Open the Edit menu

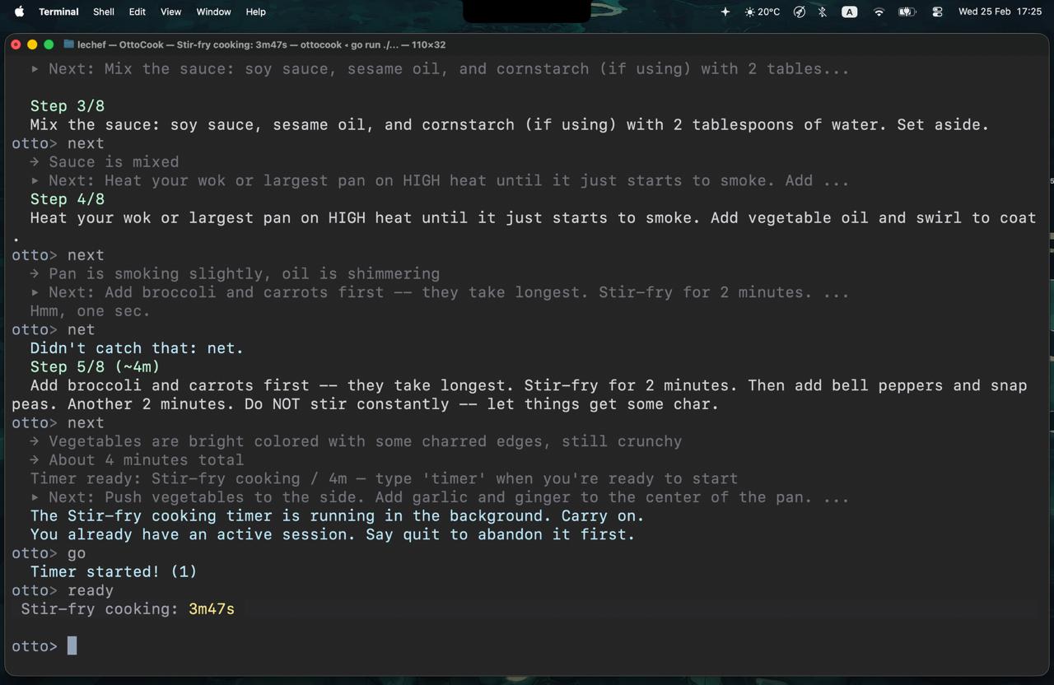point(138,12)
